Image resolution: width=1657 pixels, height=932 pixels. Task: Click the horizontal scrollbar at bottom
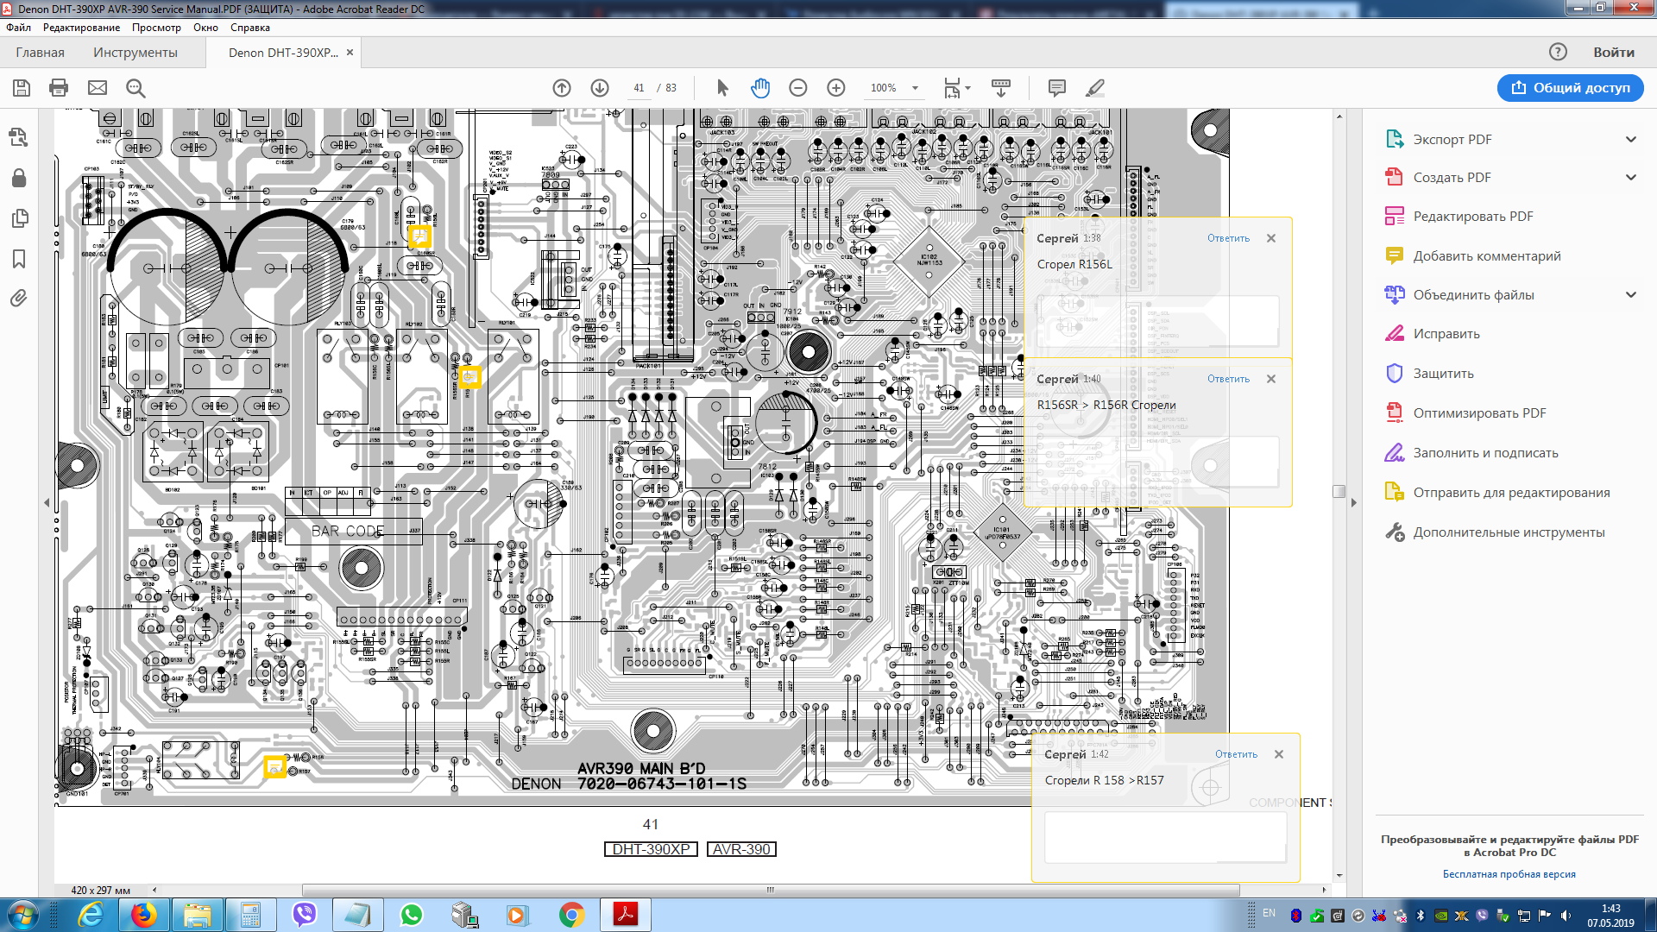point(770,890)
